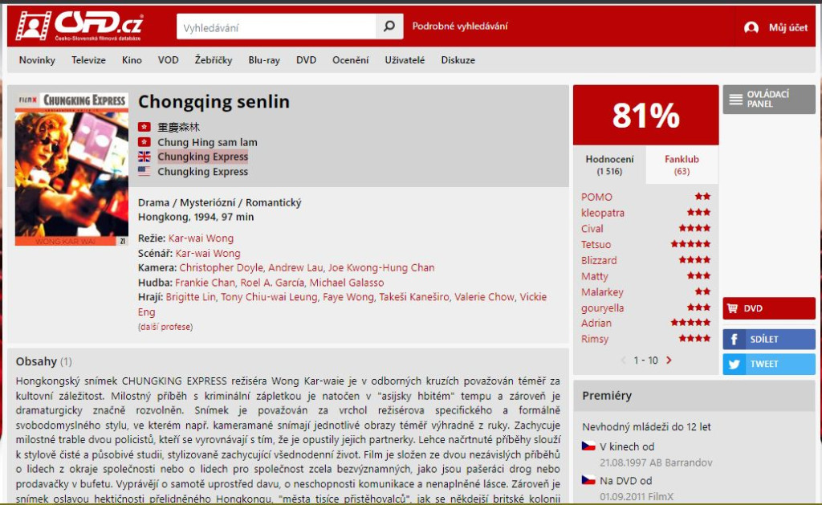The image size is (822, 505).
Task: Open the Ocenění menu
Action: tap(350, 60)
